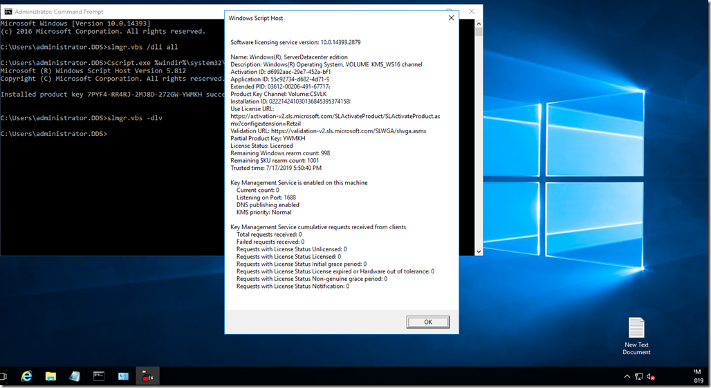This screenshot has height=388, width=711.
Task: Open the taskbar clock and date
Action: [697, 376]
